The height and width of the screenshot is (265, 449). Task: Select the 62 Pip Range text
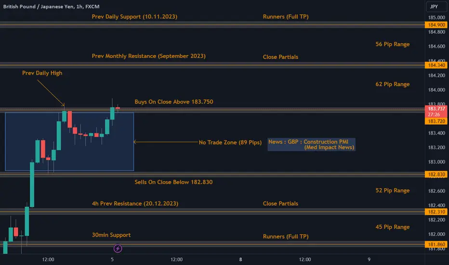(x=392, y=84)
